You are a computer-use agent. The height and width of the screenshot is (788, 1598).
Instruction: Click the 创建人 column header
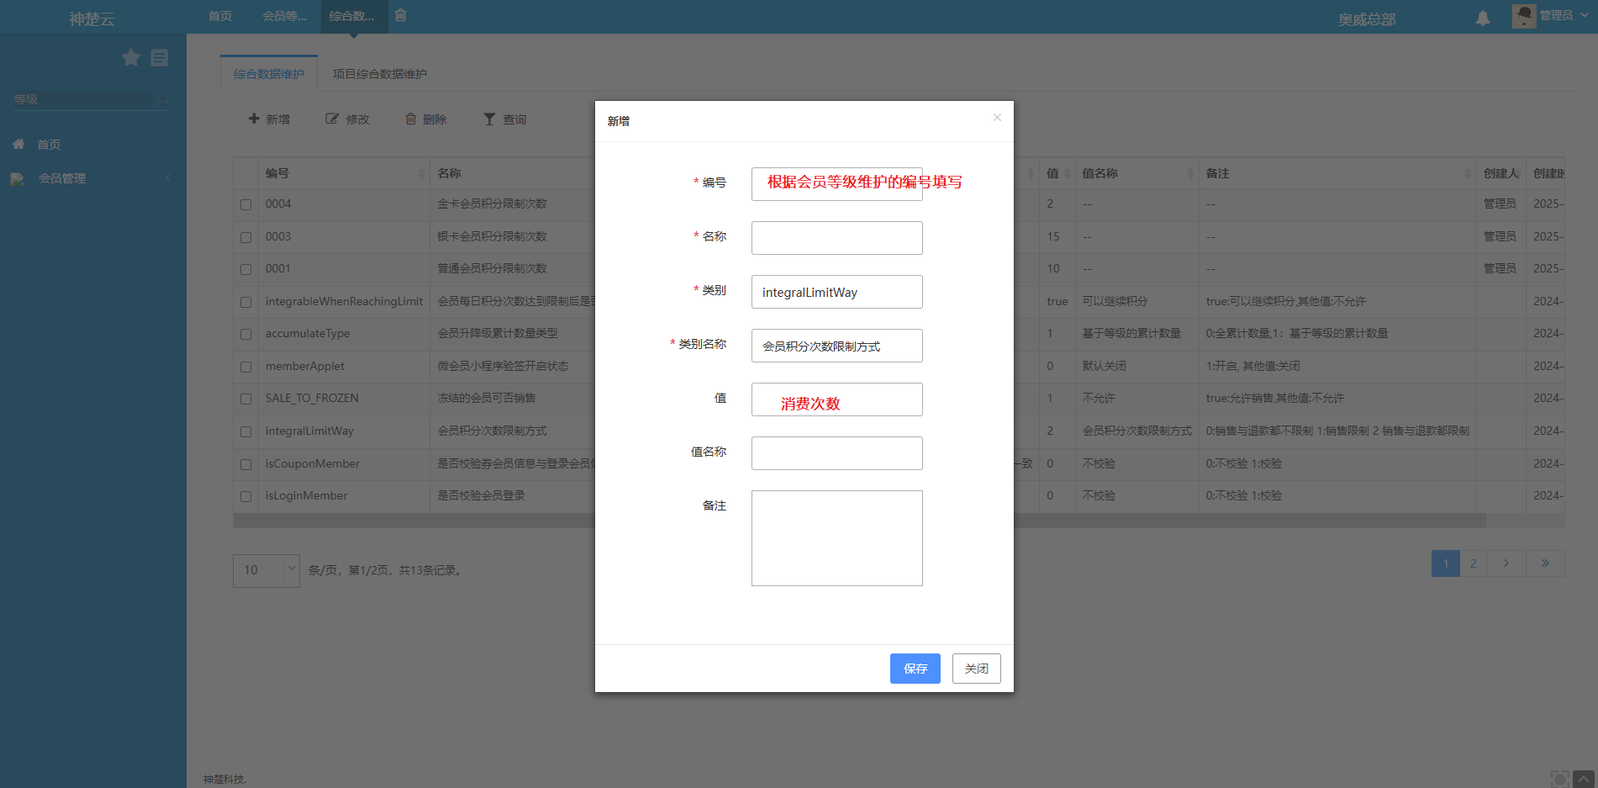click(1500, 173)
